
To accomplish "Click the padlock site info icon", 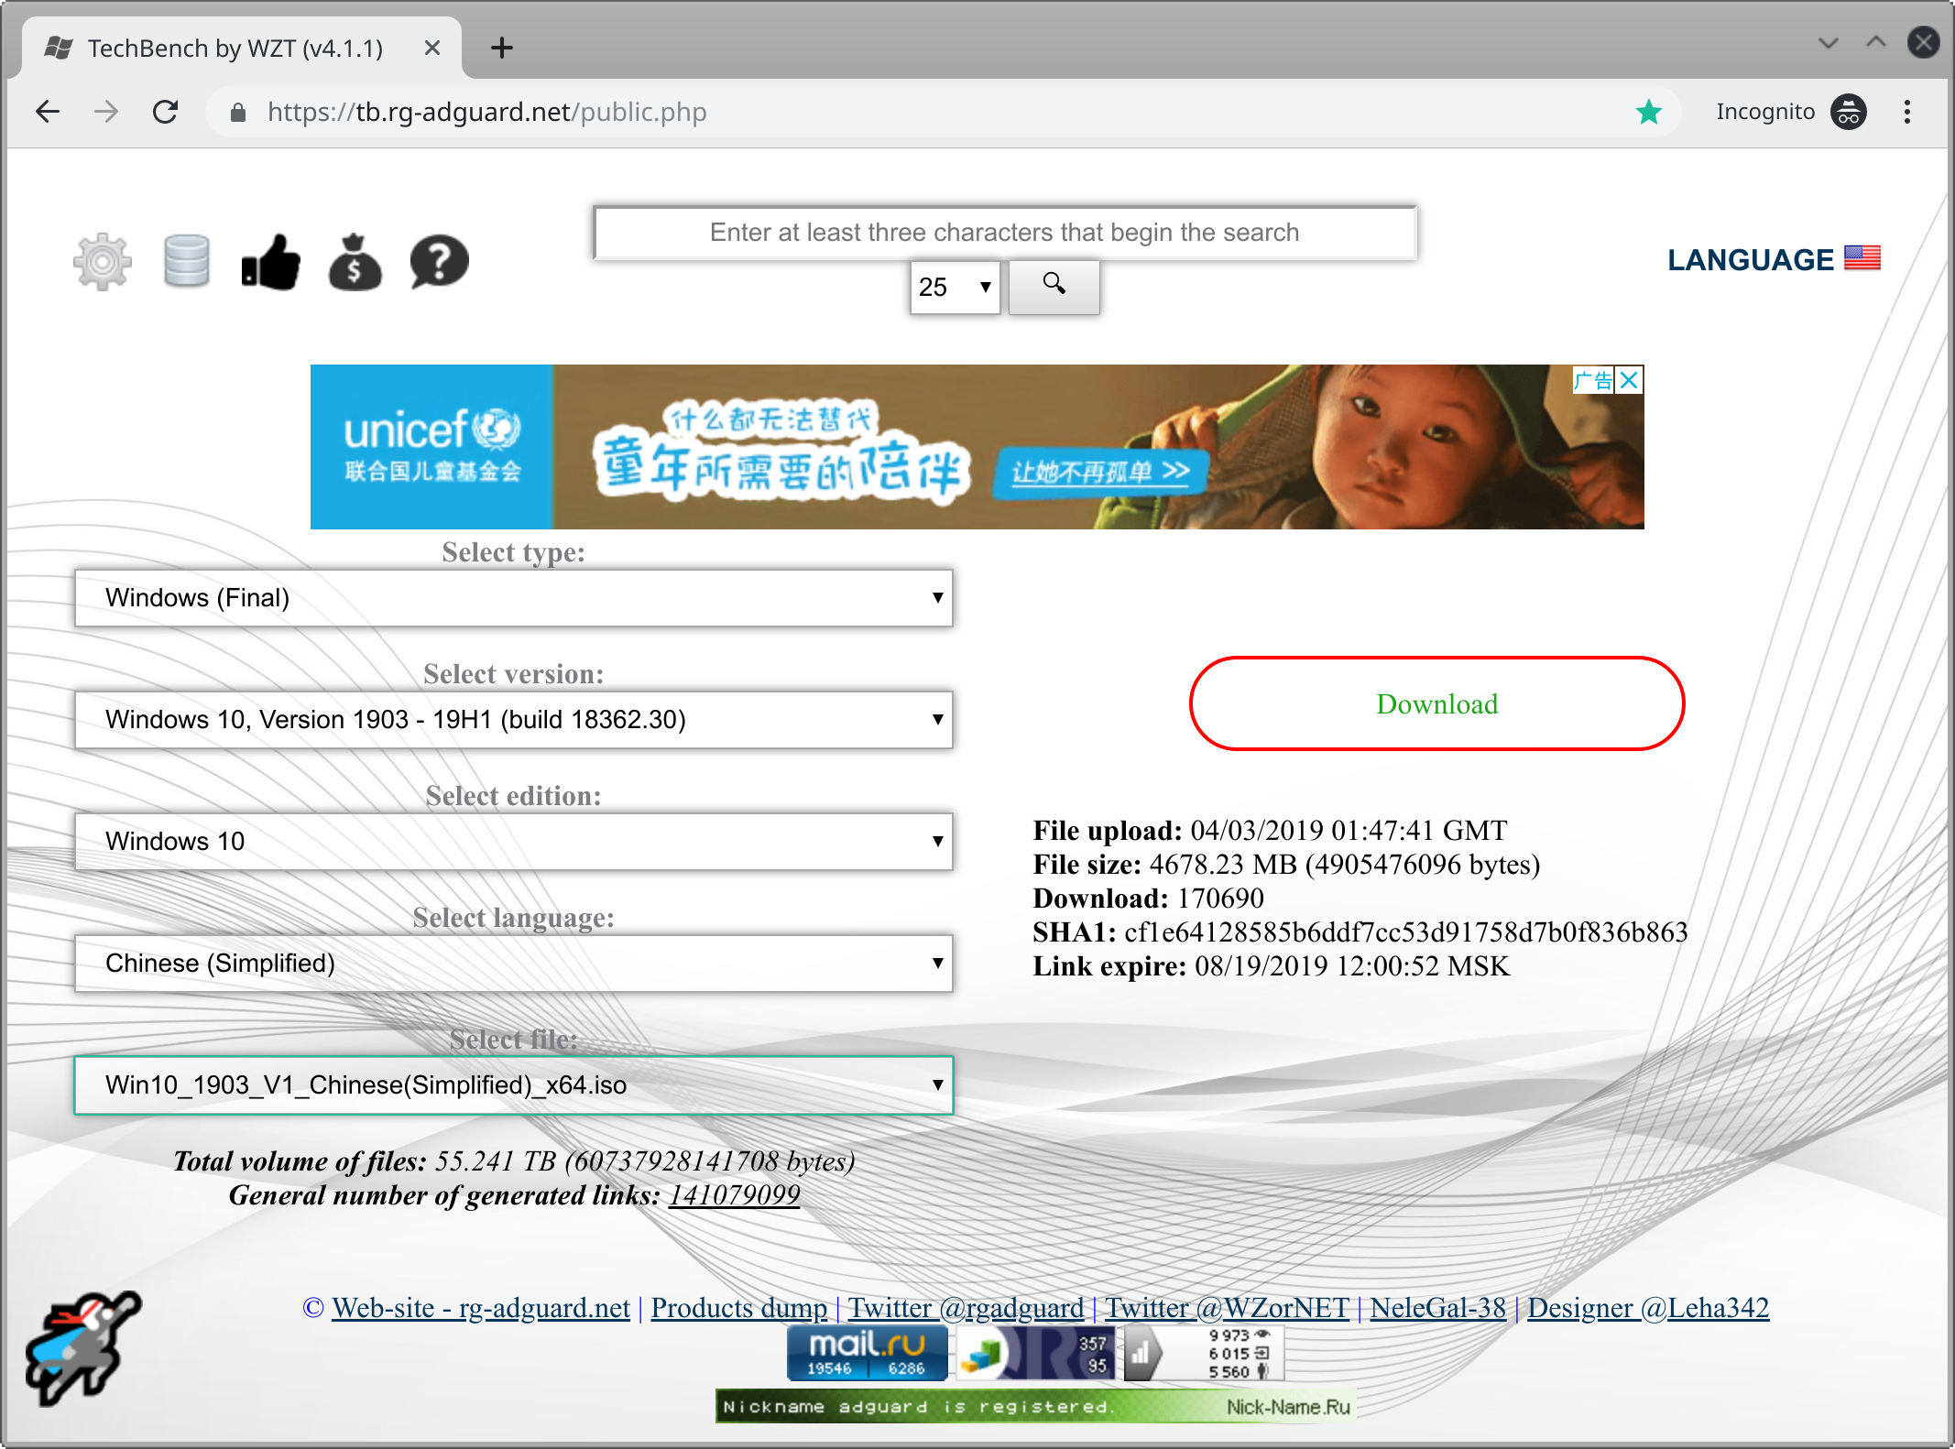I will point(238,112).
